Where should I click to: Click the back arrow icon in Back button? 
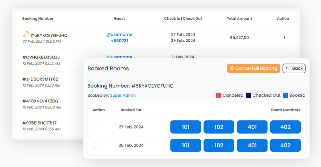[288, 68]
